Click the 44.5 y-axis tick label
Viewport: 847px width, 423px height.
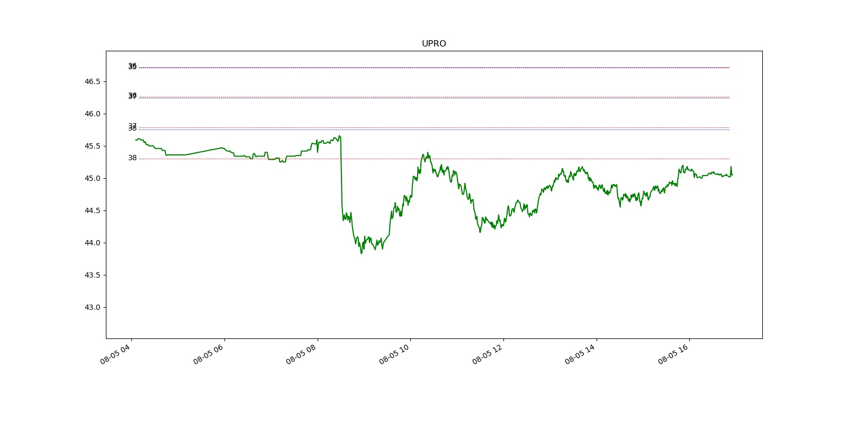[92, 210]
